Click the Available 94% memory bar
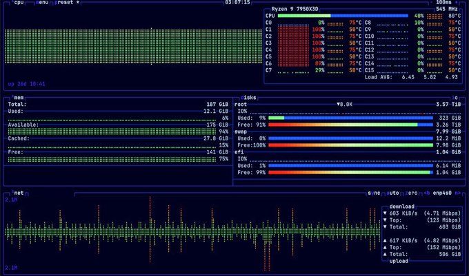The image size is (469, 276). coord(112,132)
